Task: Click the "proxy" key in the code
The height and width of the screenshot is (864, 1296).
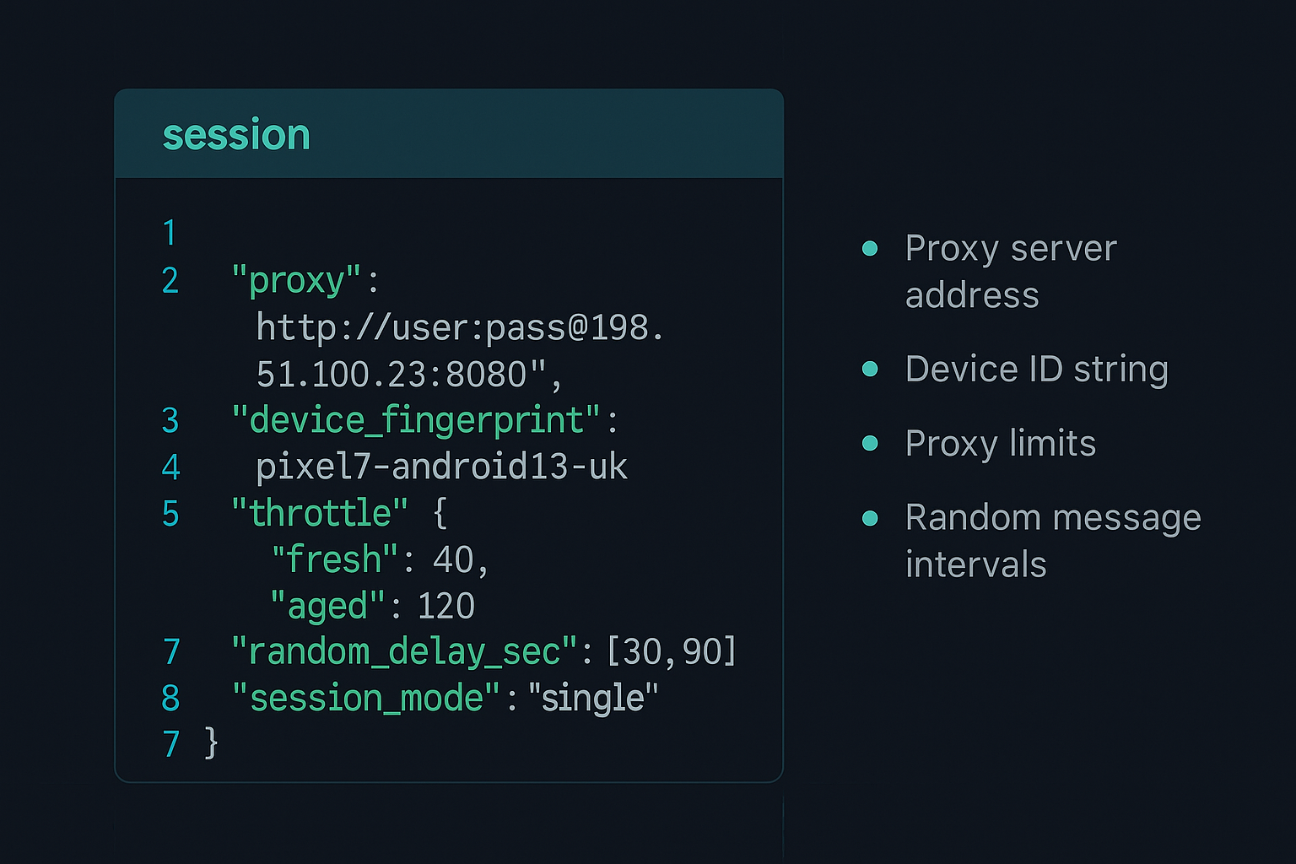Action: pyautogui.click(x=296, y=280)
